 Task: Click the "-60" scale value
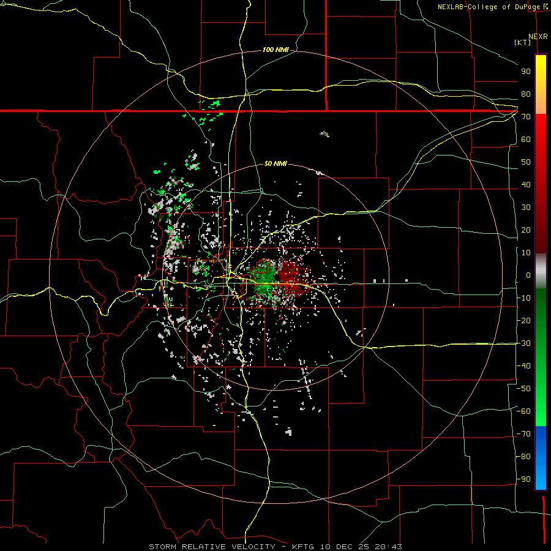click(523, 411)
